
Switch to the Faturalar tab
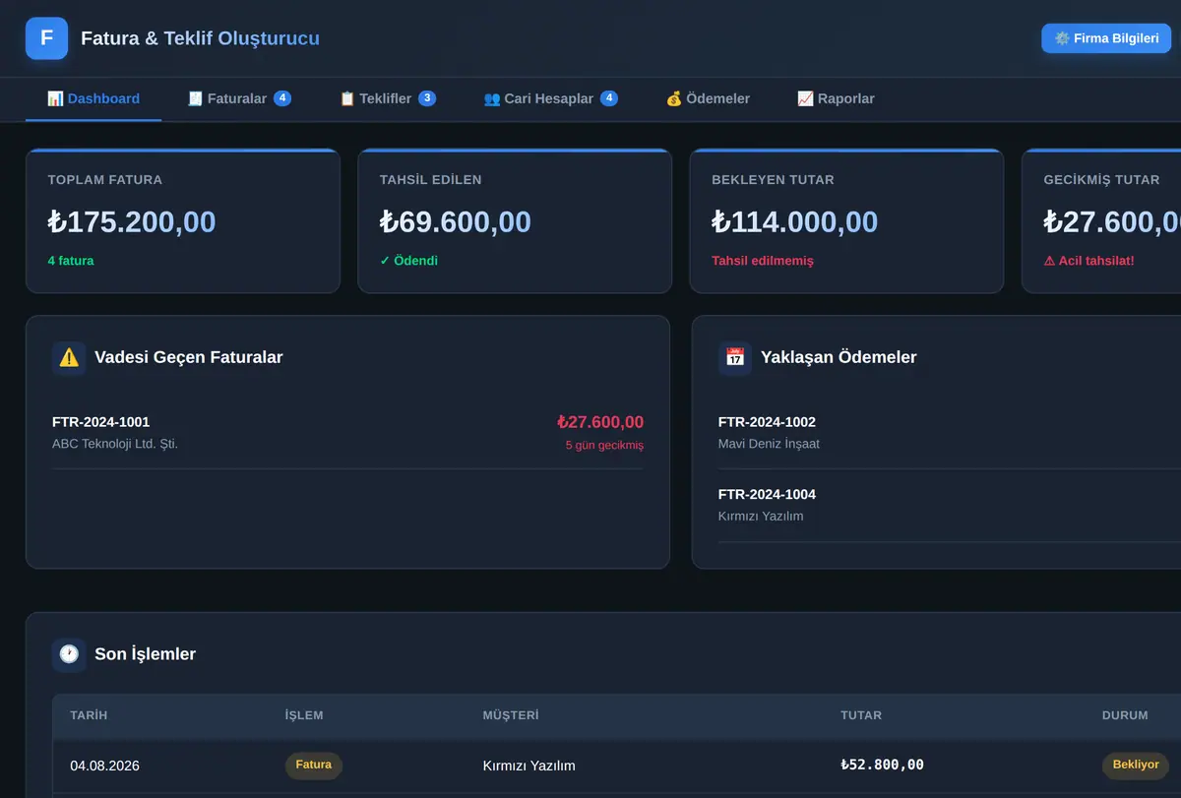(x=239, y=98)
